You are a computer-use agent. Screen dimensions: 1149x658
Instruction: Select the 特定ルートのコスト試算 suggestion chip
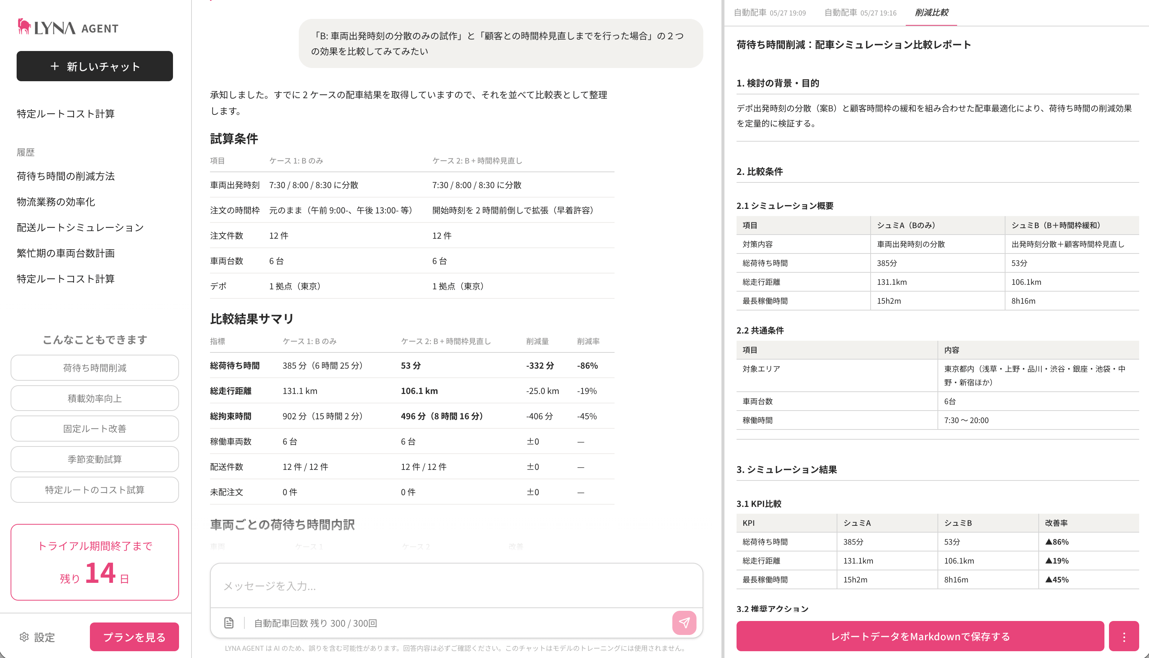coord(95,490)
